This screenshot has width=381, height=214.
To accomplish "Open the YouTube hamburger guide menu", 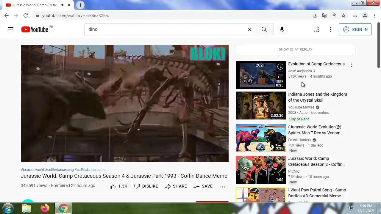I will click(11, 29).
